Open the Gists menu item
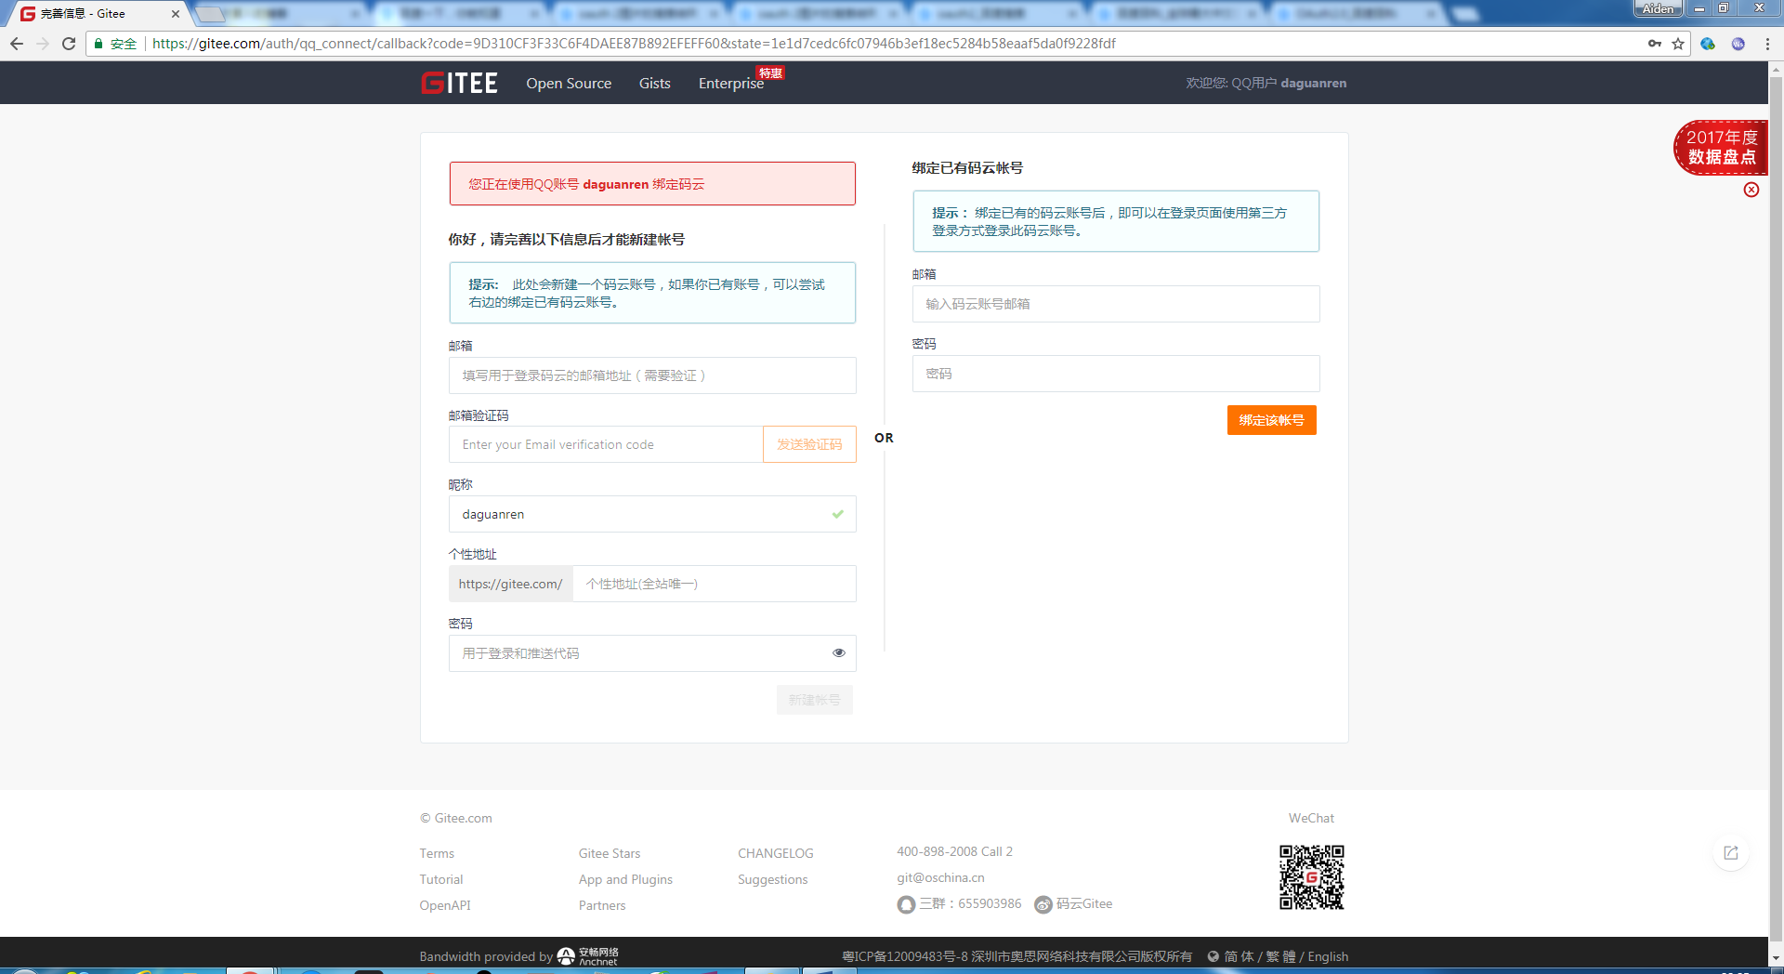 click(655, 84)
